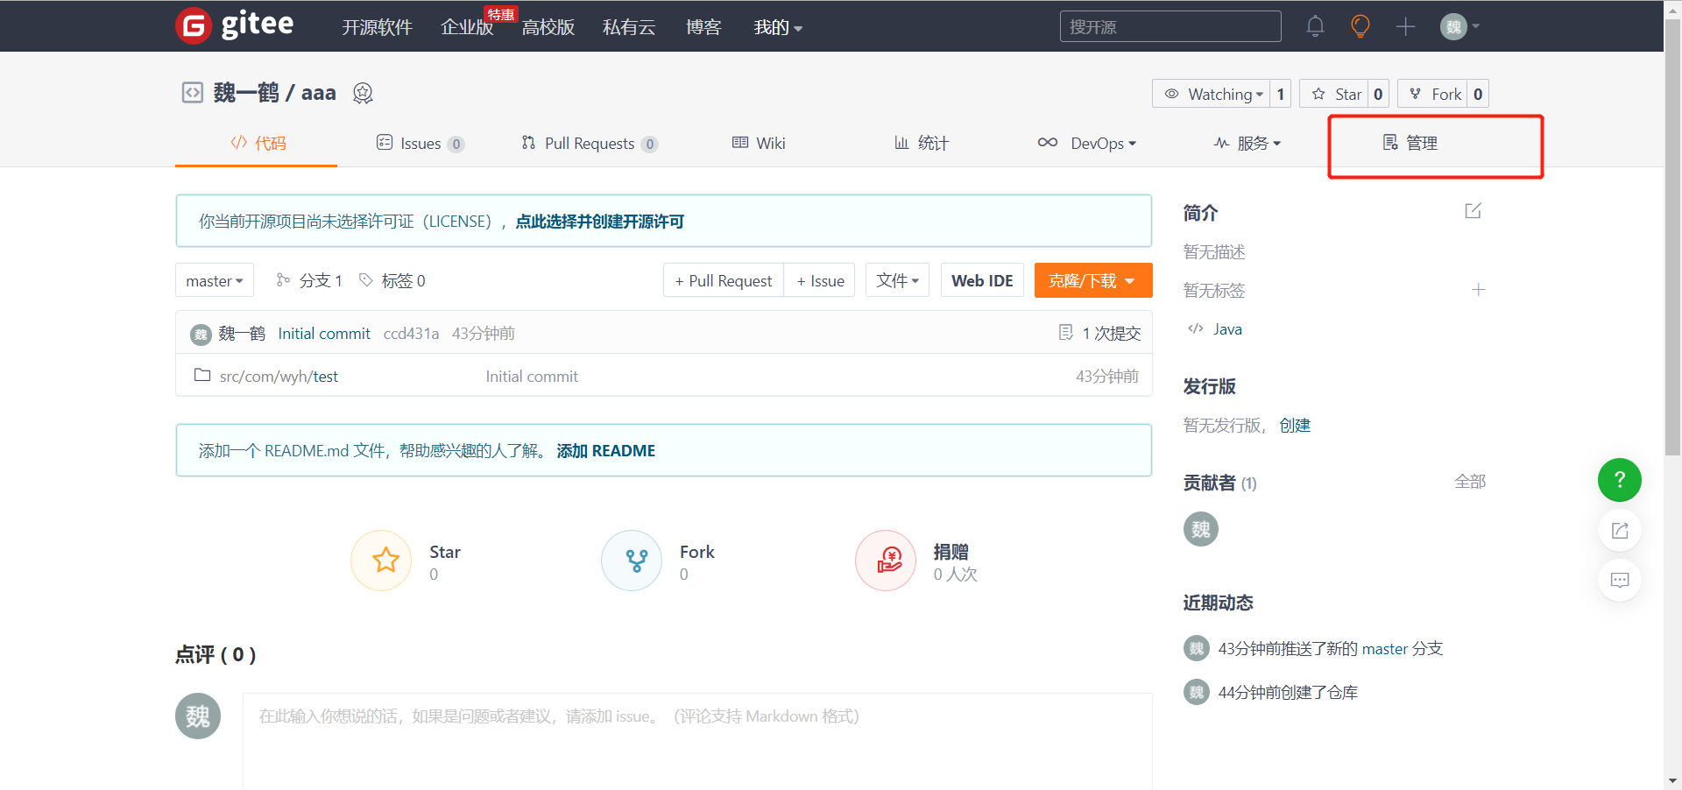
Task: Switch to the Issues tab
Action: pos(420,143)
